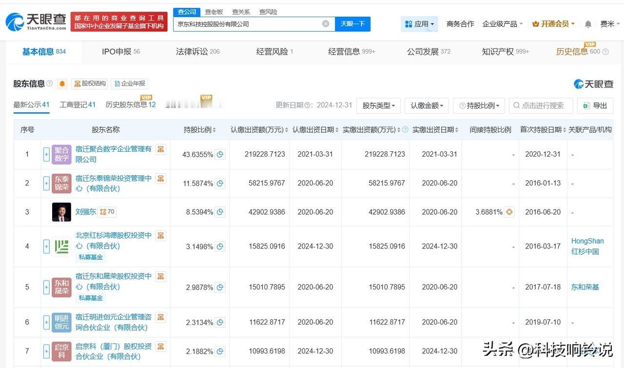The height and width of the screenshot is (368, 624).
Task: Click pie chart icon next to 2.9878%
Action: [220, 287]
